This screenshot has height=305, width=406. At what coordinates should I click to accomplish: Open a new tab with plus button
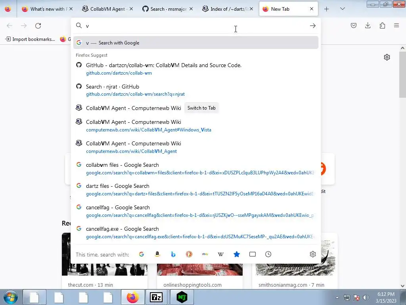[327, 9]
